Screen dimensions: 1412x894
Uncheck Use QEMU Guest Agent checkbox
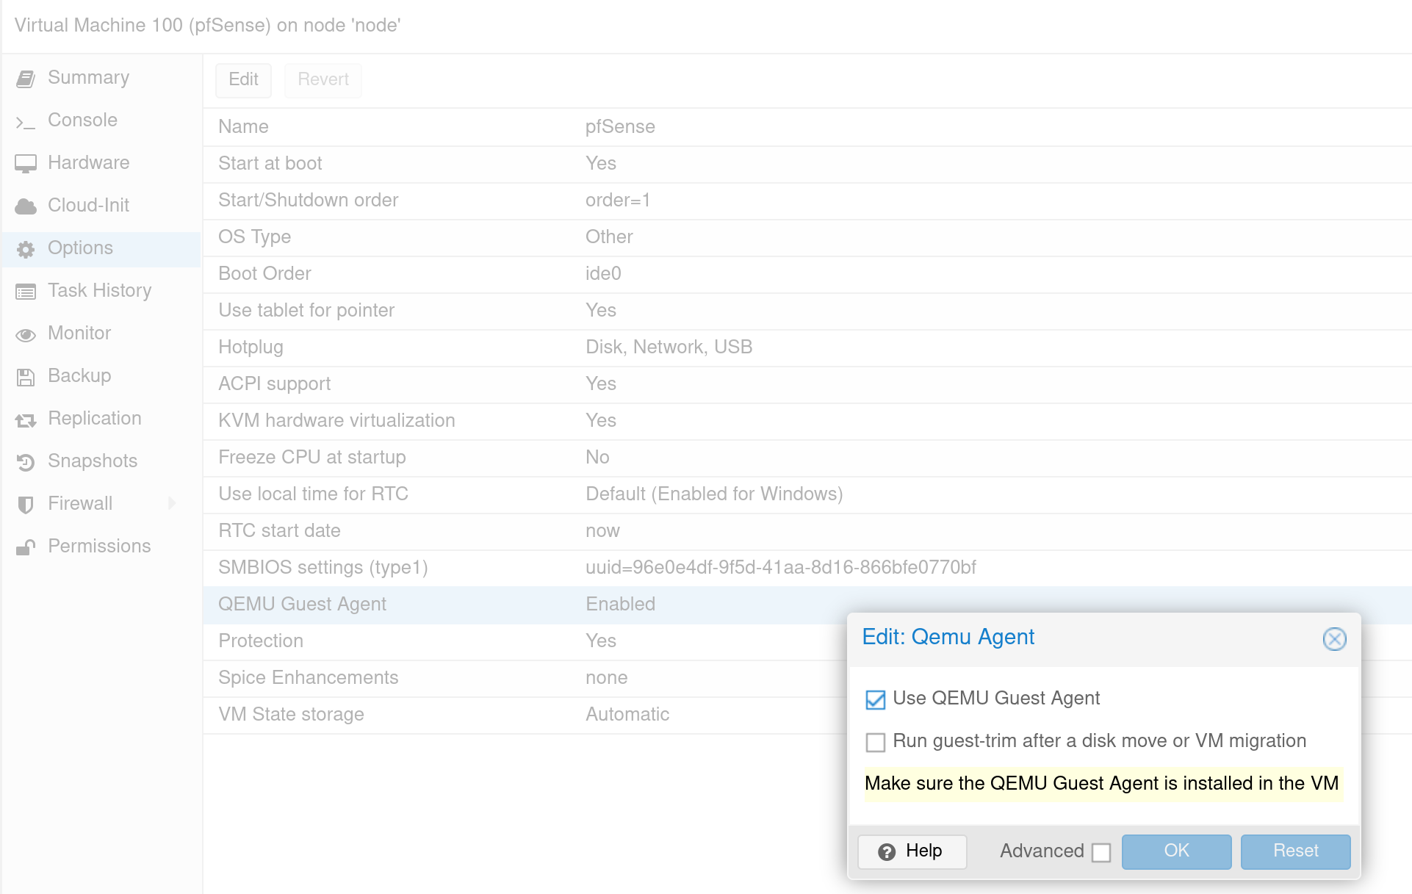pos(875,699)
